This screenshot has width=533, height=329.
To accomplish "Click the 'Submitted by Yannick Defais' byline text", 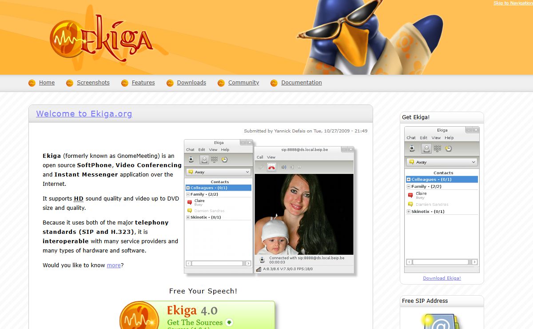I will 306,131.
